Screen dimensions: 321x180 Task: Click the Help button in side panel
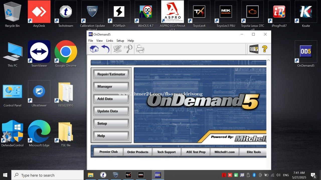[111, 136]
